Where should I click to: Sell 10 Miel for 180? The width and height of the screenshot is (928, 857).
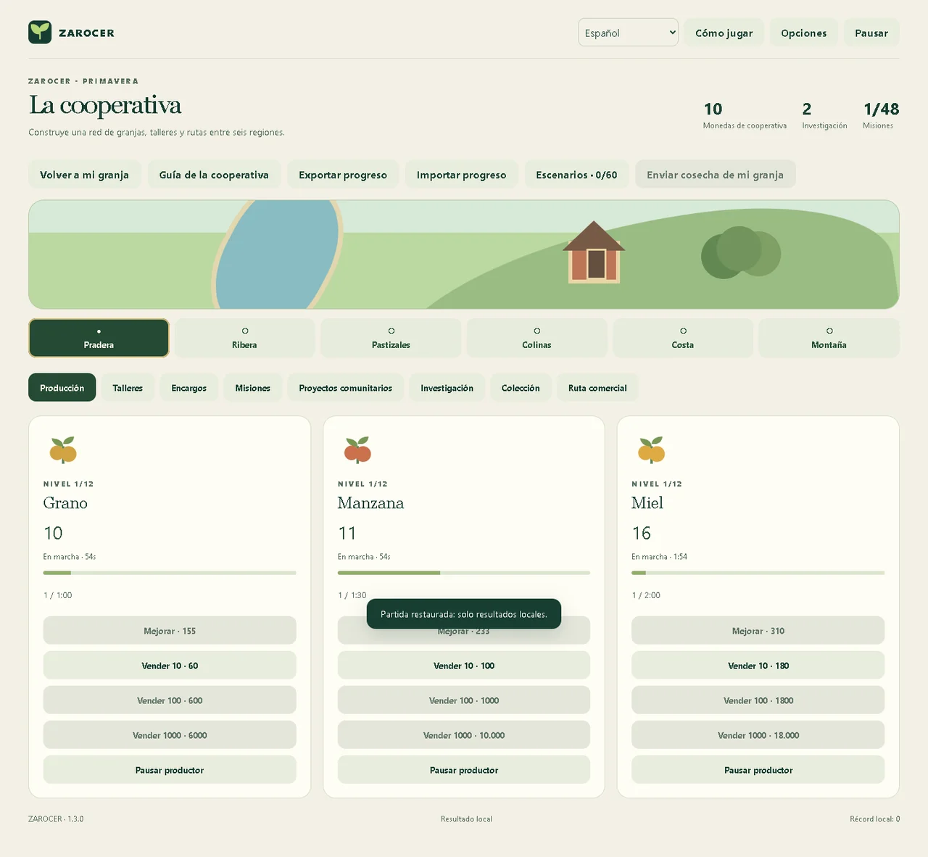758,666
